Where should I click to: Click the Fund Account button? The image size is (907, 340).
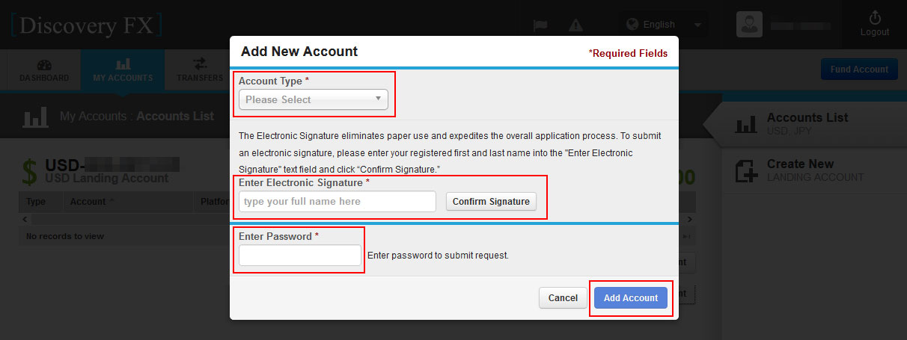coord(859,69)
